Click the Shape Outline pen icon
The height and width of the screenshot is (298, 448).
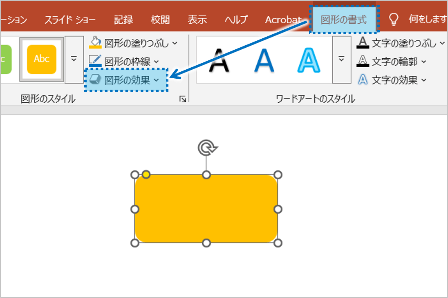95,61
